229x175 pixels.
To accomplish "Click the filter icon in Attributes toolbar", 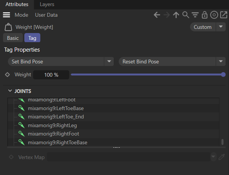I will coord(195,15).
